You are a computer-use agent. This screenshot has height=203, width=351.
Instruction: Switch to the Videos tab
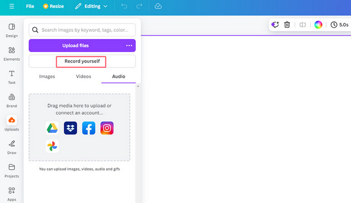(x=83, y=76)
